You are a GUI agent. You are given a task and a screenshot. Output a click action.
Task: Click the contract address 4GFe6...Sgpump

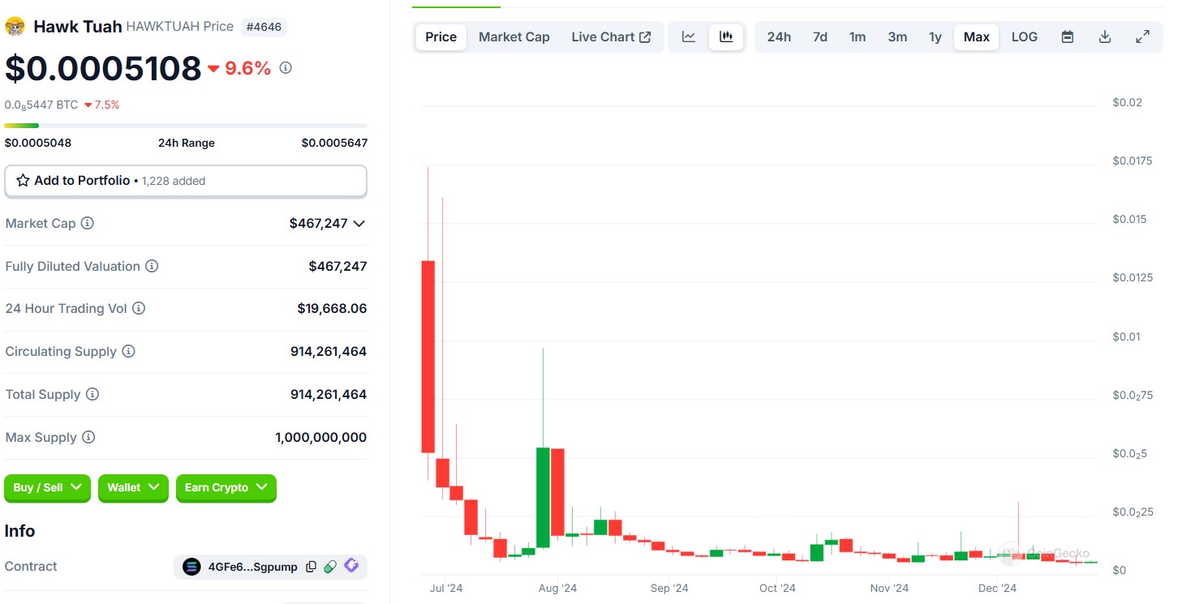coord(253,567)
